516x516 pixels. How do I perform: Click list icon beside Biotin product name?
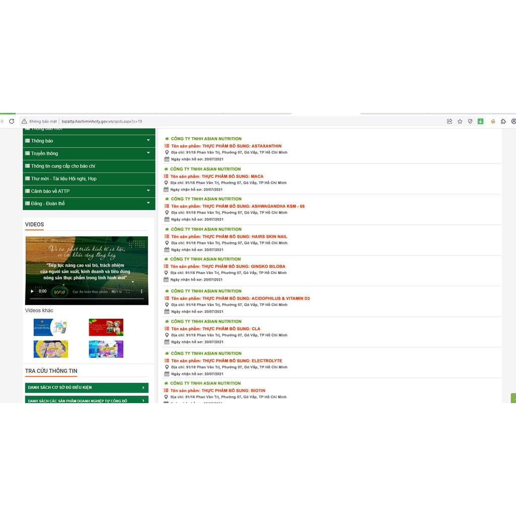coord(166,391)
